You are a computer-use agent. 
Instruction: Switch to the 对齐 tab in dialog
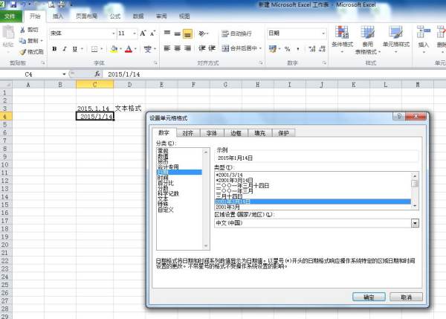188,132
